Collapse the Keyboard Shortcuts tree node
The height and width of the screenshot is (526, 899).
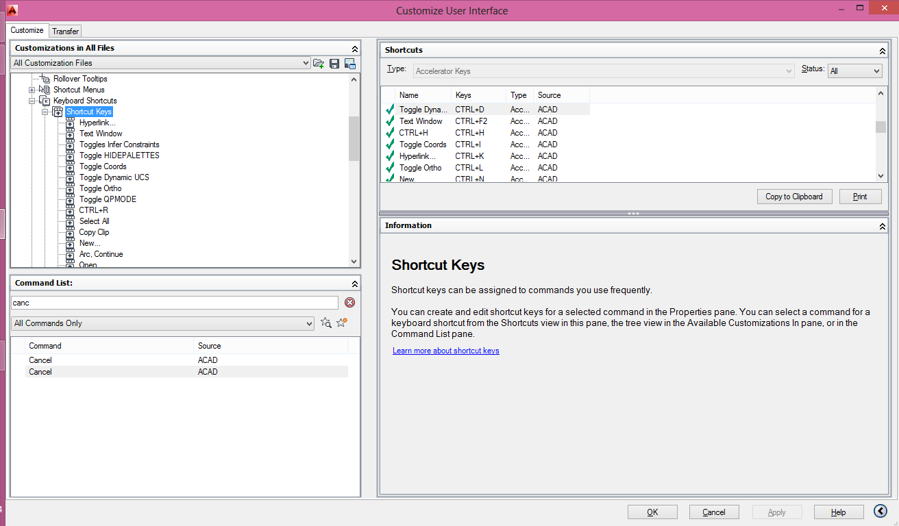pos(32,101)
